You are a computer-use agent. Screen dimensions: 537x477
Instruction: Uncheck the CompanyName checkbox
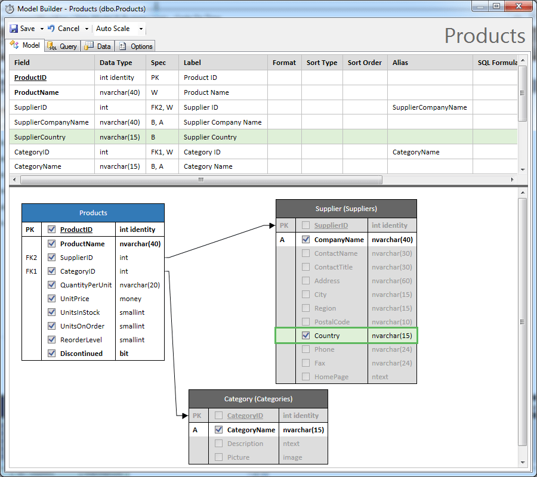pos(306,240)
